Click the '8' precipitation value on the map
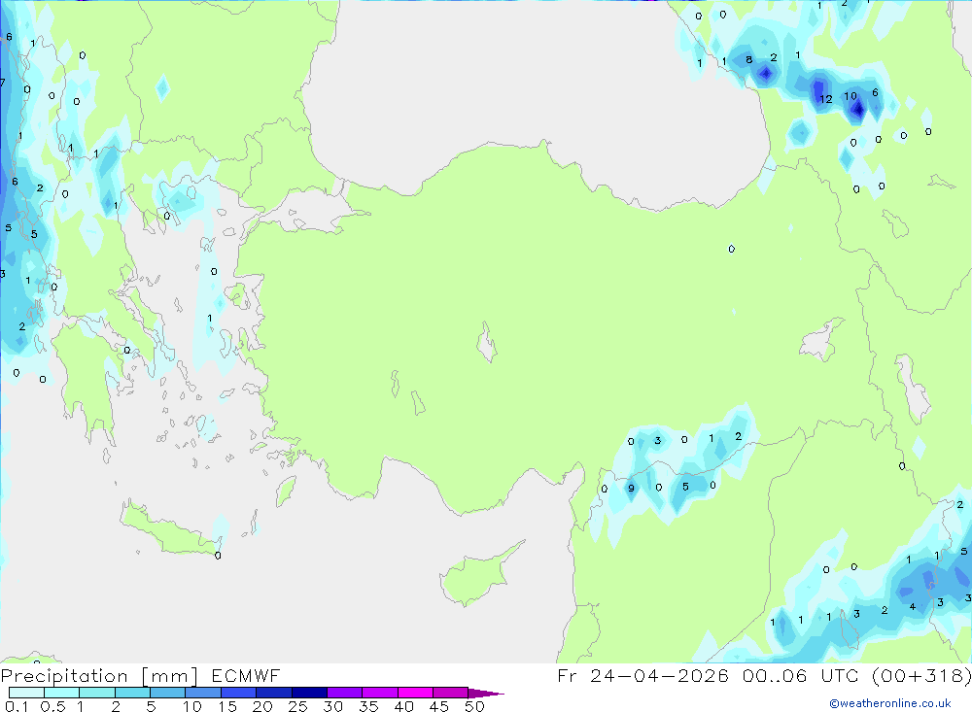 pos(748,60)
